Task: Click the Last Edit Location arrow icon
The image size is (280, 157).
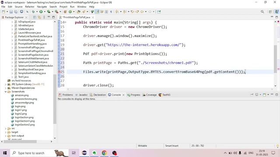Action: click(132, 12)
